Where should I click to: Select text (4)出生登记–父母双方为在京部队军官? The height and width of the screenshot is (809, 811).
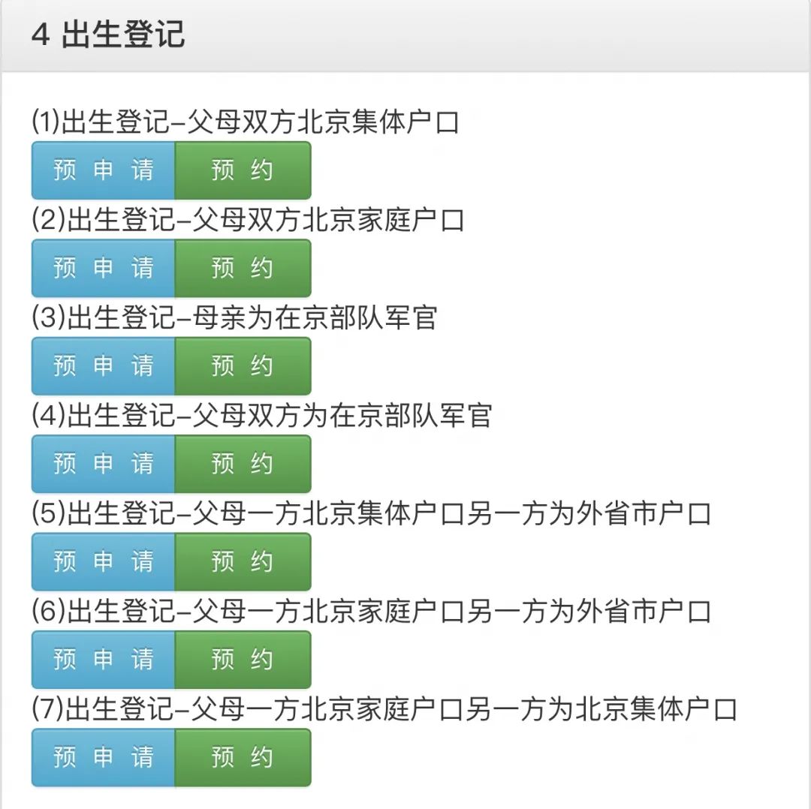pos(261,416)
